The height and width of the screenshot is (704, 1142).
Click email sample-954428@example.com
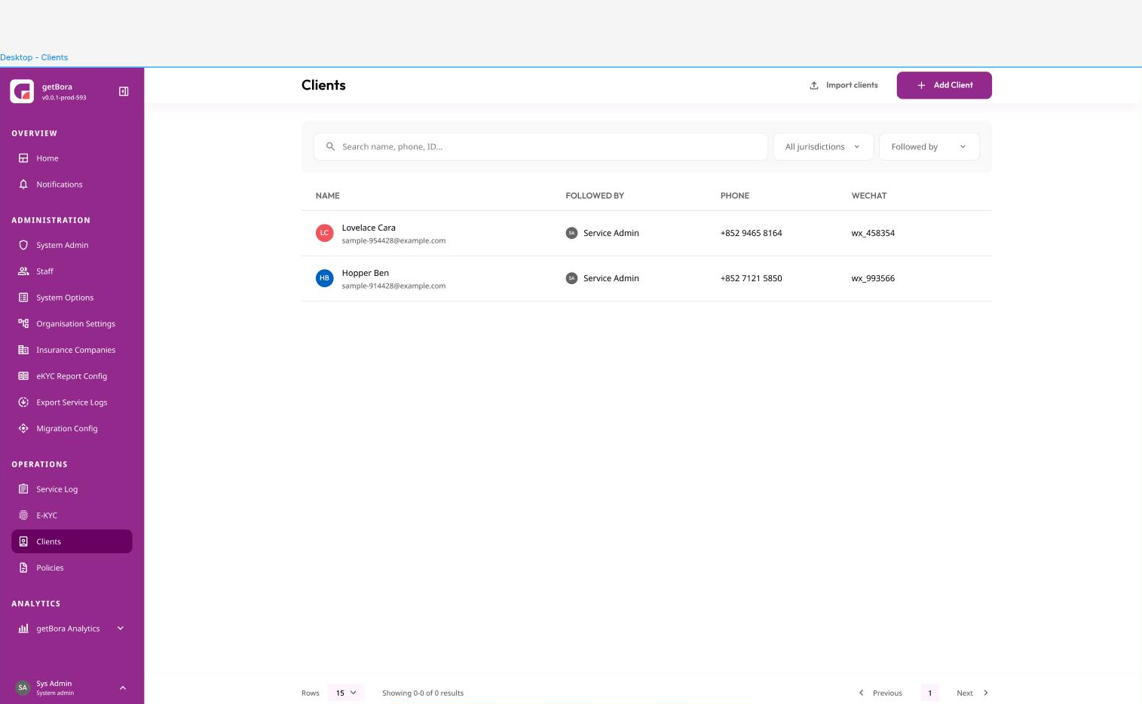coord(393,240)
